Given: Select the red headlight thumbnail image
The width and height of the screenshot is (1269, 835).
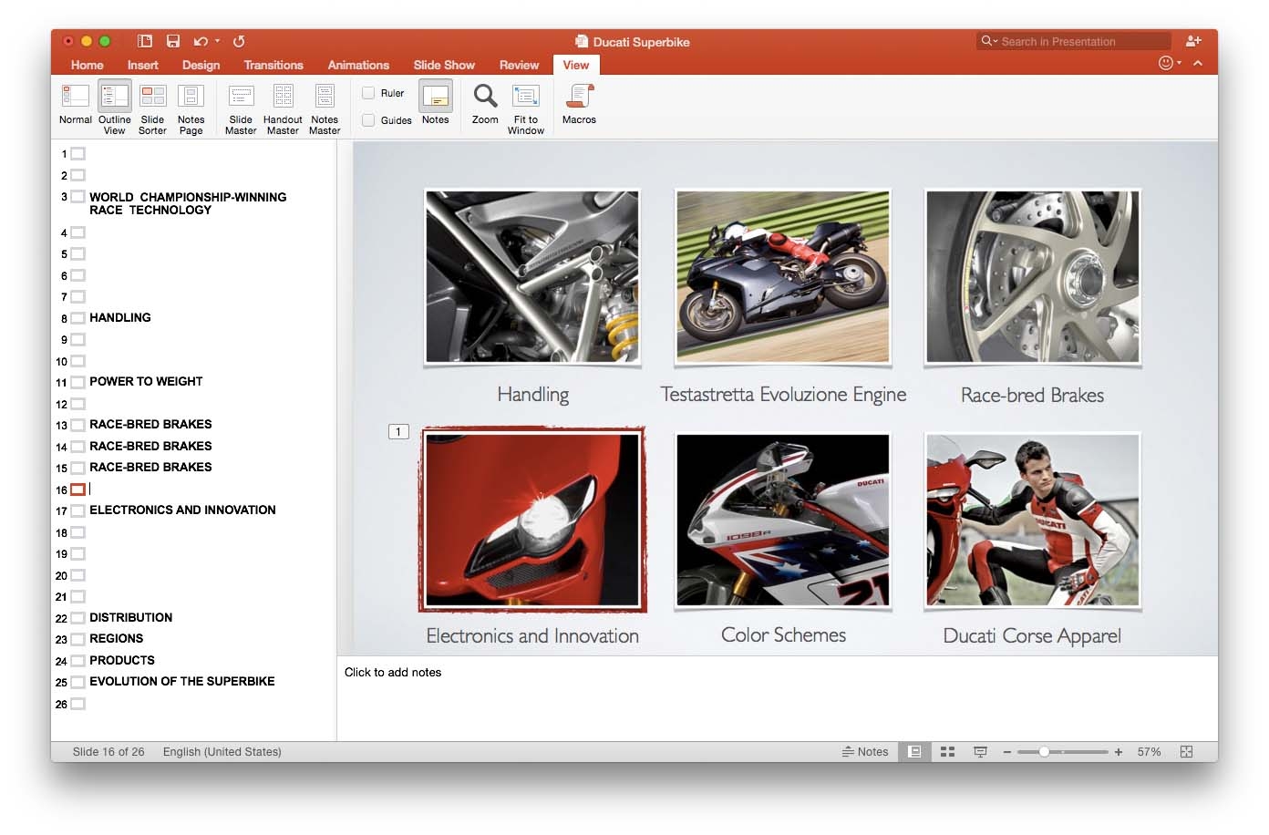Looking at the screenshot, I should pyautogui.click(x=532, y=520).
